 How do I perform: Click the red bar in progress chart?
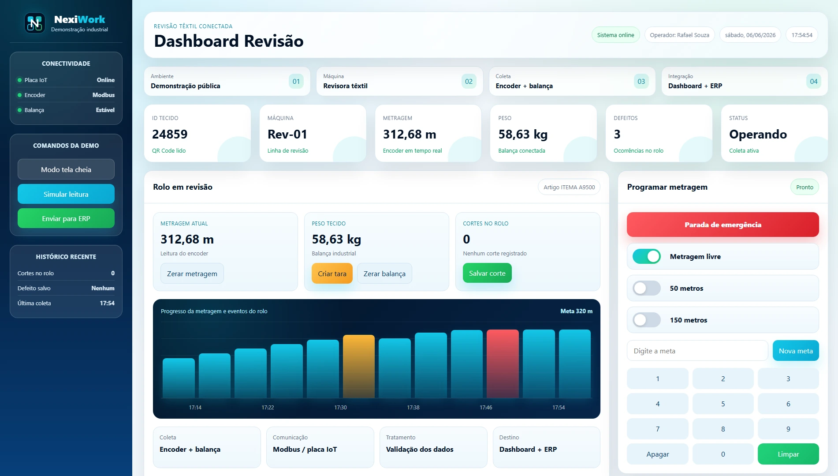503,364
